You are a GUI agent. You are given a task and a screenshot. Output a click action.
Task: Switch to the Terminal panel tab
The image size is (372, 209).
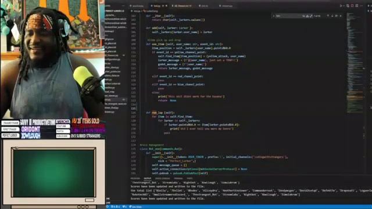tap(178, 178)
